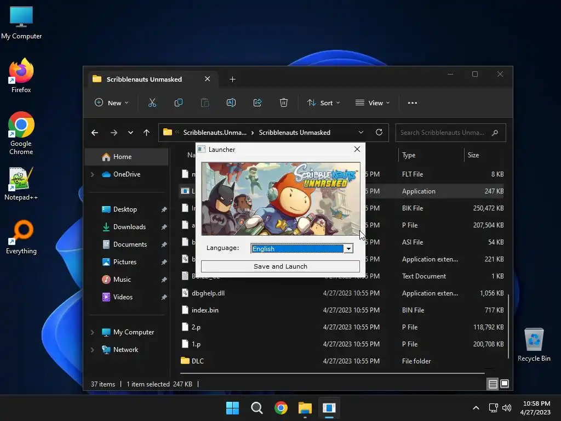The image size is (561, 421).
Task: Click the Rename icon in toolbar
Action: point(231,103)
